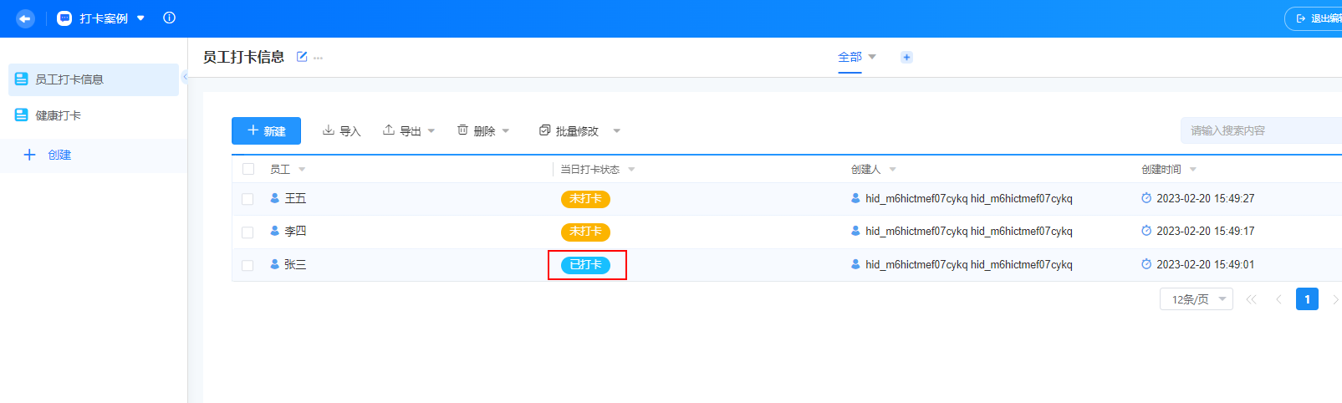Add a new view with plus icon
This screenshot has width=1342, height=403.
click(906, 58)
